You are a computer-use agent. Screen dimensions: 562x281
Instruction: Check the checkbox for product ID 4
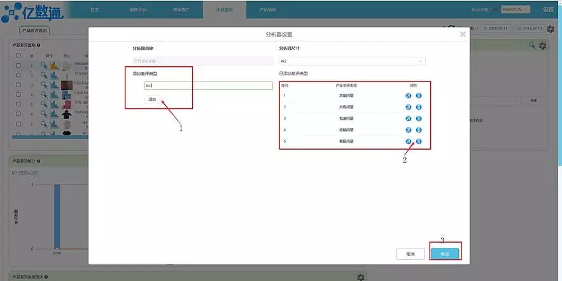[x=18, y=95]
